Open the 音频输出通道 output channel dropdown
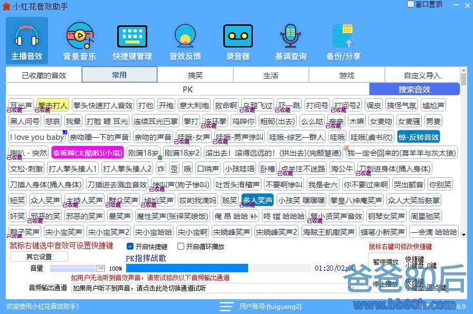Screen dimensions: 473x314 pyautogui.click(x=211, y=288)
